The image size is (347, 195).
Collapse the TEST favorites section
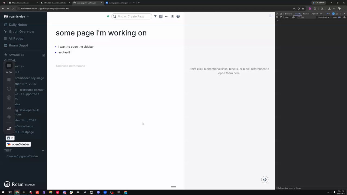tap(43, 151)
